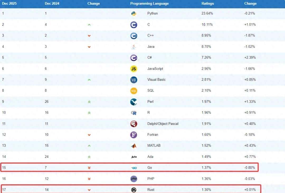Click the double green arrow in Perl row
The image size is (285, 193).
point(89,102)
